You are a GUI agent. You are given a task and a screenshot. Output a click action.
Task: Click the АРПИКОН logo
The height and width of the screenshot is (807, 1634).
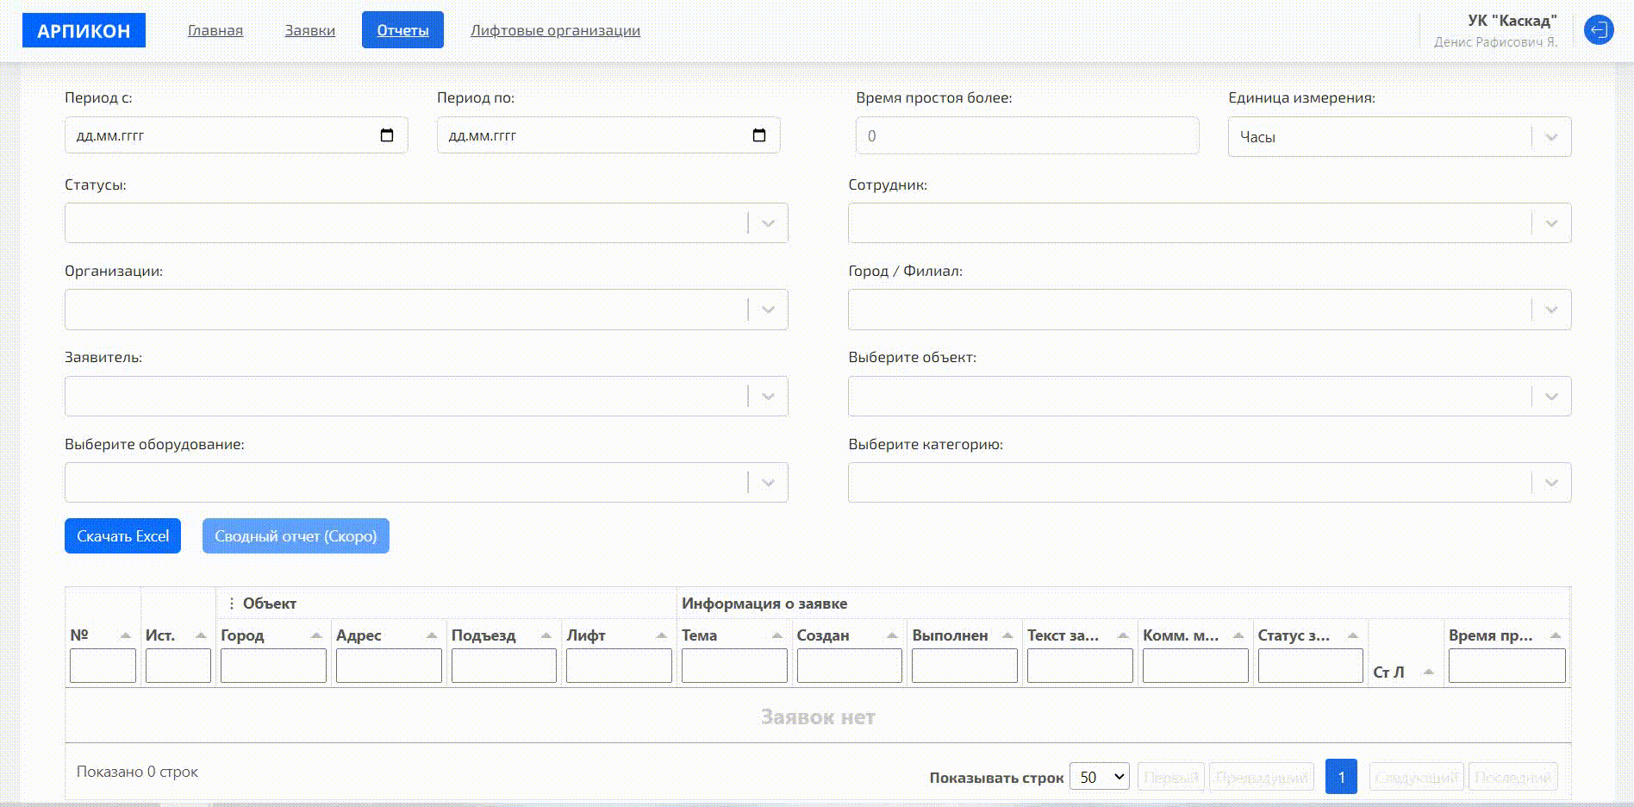[84, 31]
